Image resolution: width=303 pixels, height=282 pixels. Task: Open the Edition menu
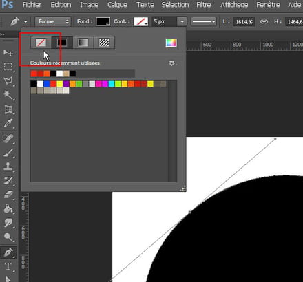click(61, 5)
